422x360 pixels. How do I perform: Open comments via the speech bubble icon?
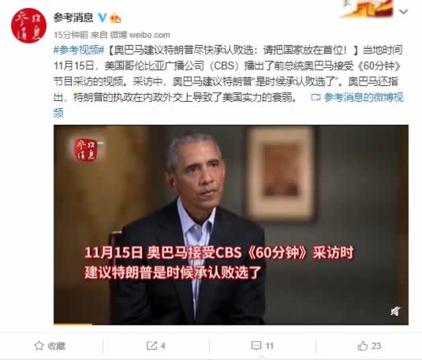pos(256,346)
